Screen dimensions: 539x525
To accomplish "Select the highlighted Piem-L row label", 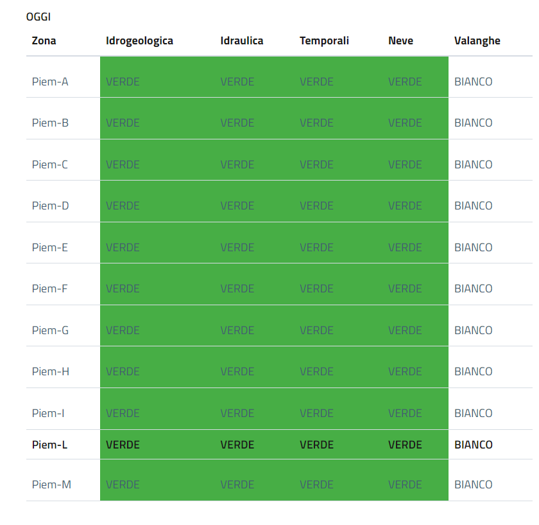I will point(49,445).
